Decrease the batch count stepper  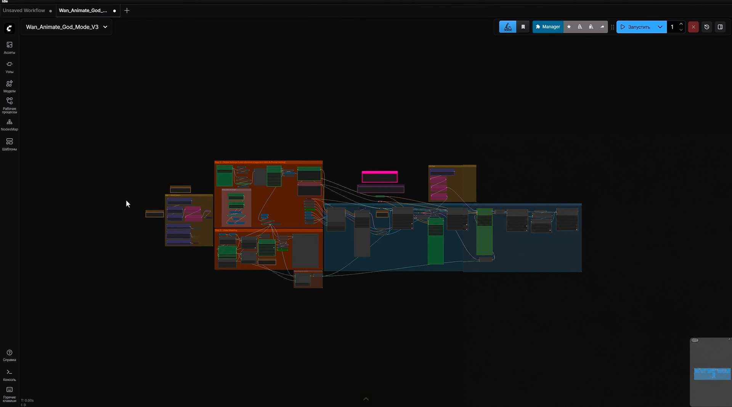click(681, 30)
